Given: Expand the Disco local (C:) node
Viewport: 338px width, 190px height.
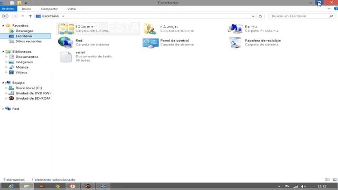Looking at the screenshot, I should [6, 88].
